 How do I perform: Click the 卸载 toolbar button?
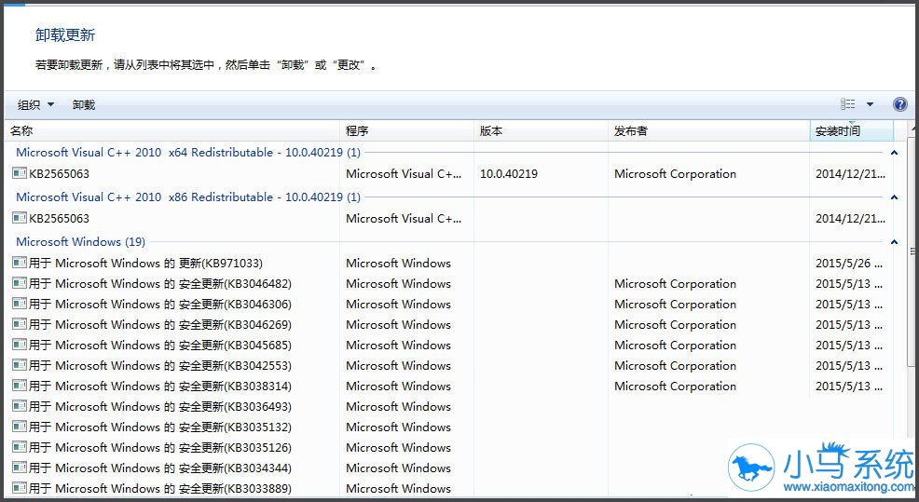pos(84,105)
